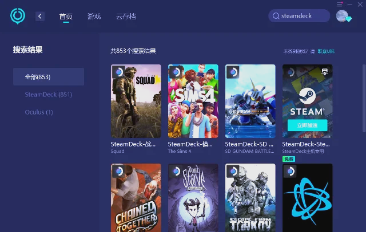Click Steam badge on Squad card
The image size is (366, 232).
(118, 72)
